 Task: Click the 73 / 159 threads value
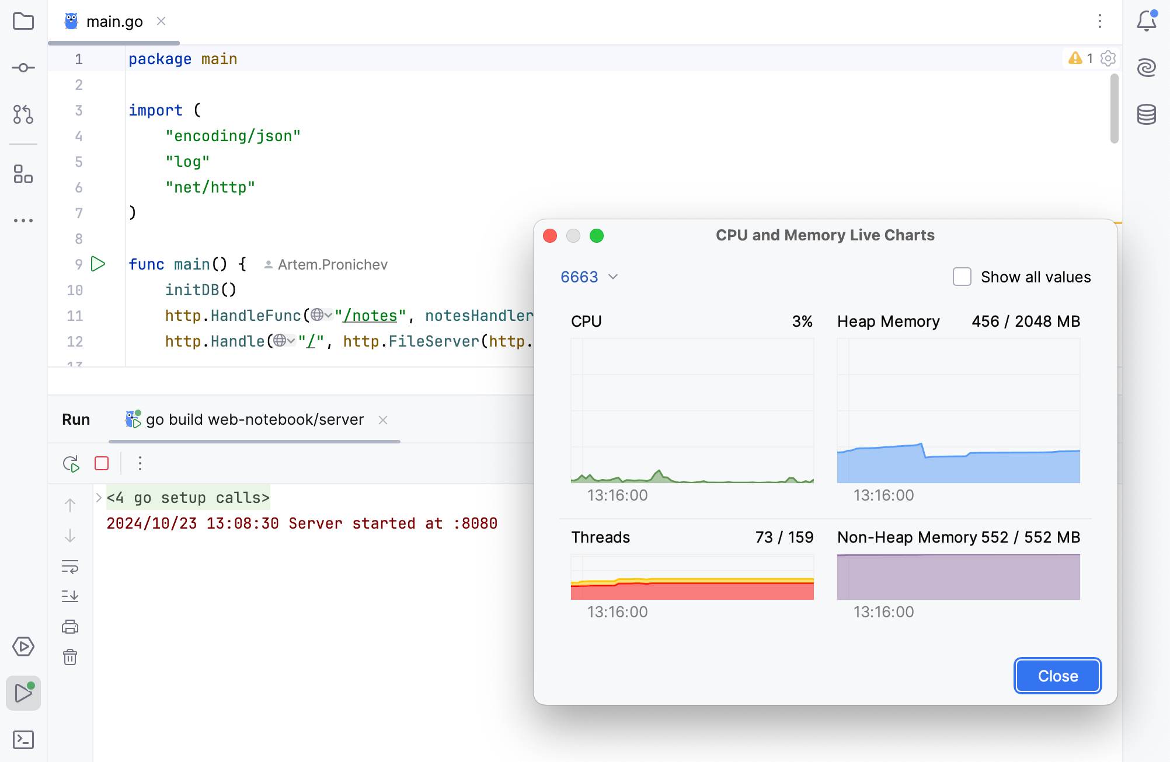784,537
